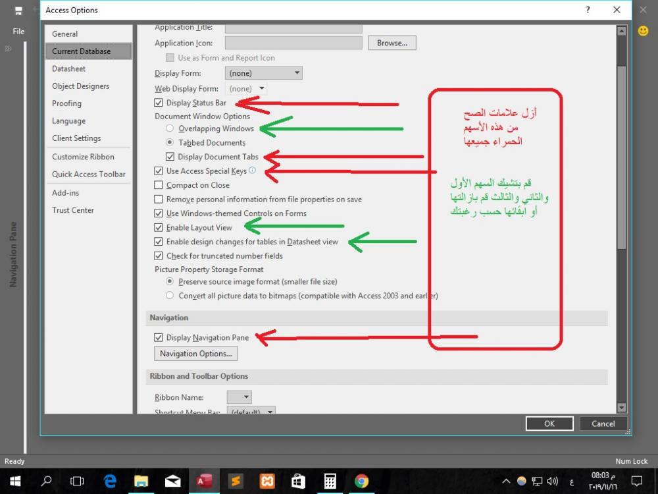The width and height of the screenshot is (658, 494).
Task: Click Navigation Options... button
Action: 196,354
